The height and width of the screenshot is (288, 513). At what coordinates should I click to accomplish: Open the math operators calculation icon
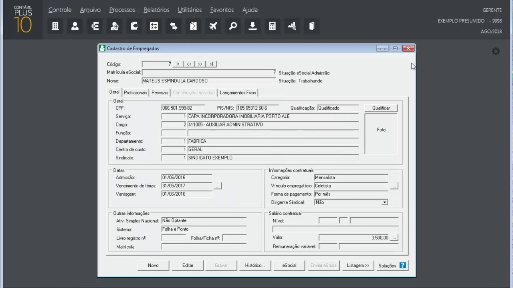coord(154,26)
